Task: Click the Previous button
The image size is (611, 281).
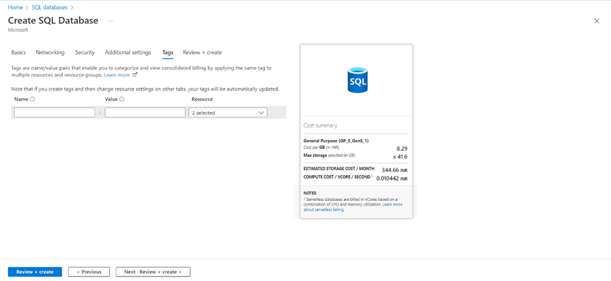Action: click(89, 272)
